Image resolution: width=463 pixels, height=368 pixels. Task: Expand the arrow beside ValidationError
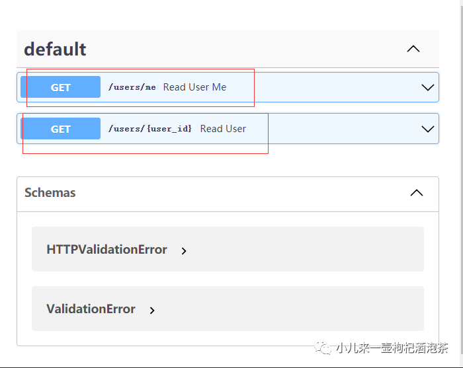(x=152, y=310)
